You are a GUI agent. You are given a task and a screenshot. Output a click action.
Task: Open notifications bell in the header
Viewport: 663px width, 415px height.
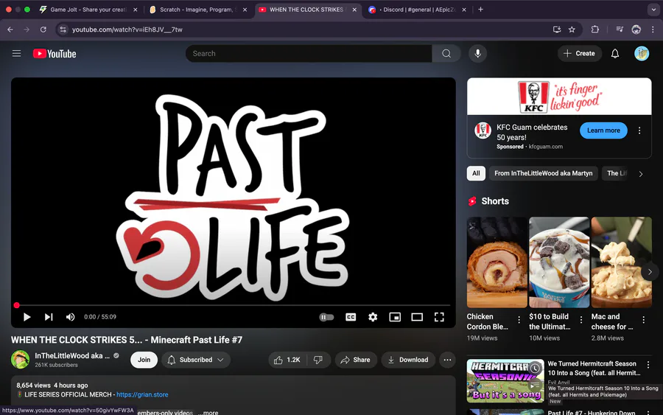615,53
